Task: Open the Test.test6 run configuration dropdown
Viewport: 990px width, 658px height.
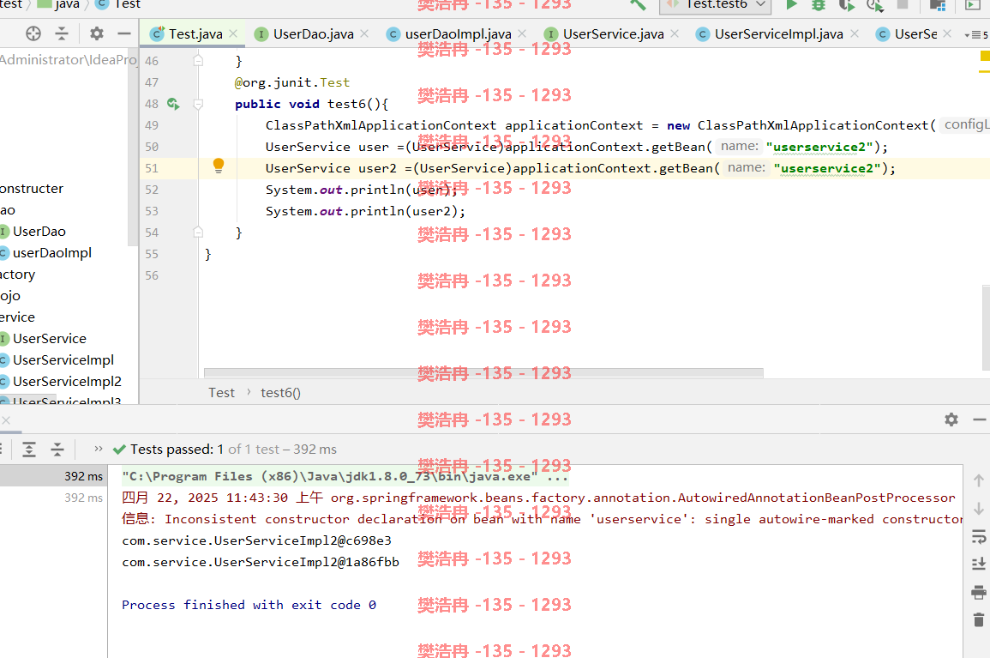Action: point(716,5)
